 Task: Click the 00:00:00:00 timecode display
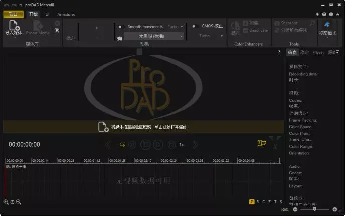pyautogui.click(x=24, y=144)
